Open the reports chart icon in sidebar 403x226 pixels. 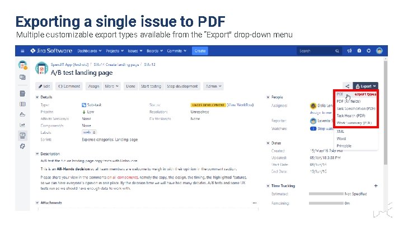click(x=22, y=125)
